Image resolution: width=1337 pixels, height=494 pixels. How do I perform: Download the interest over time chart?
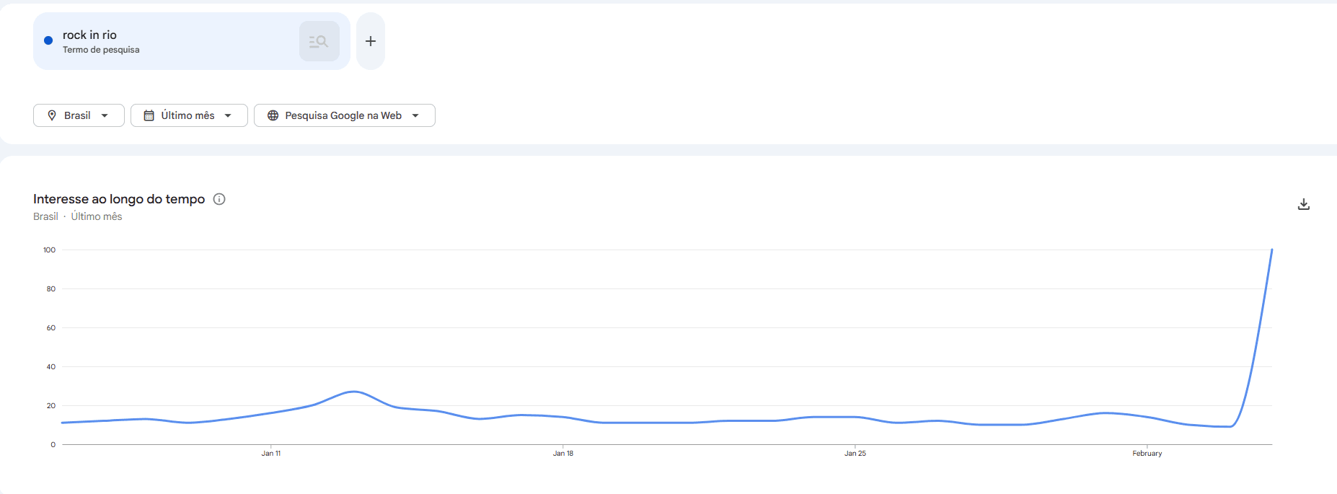1303,204
